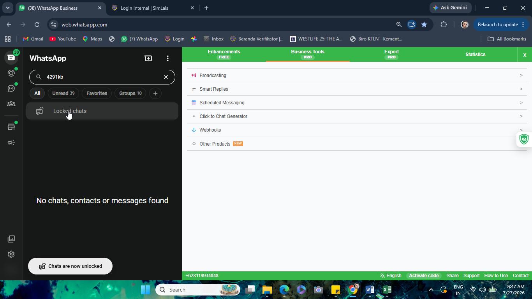This screenshot has height=299, width=532.
Task: Click the phone number +628119934848
Action: point(202,276)
